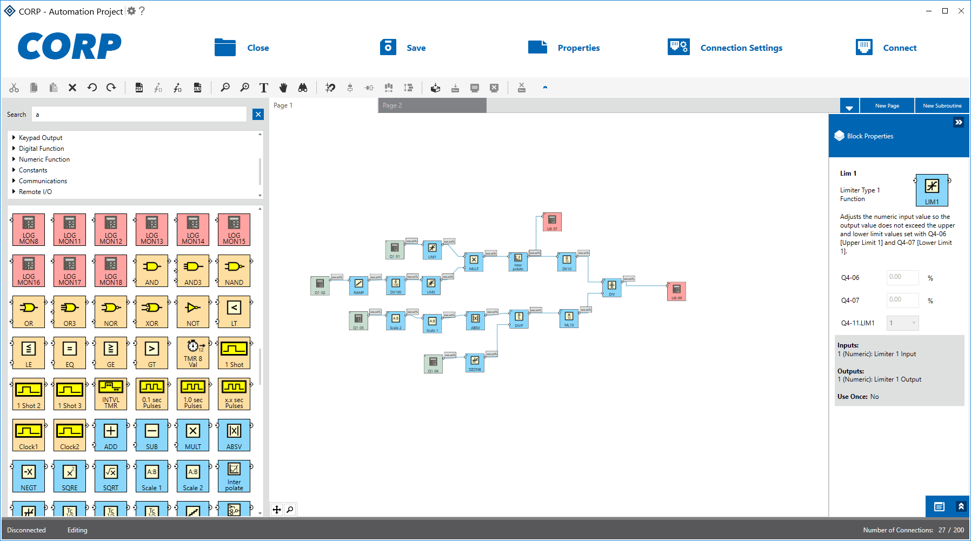Open the Find binoculars tool
Image resolution: width=971 pixels, height=541 pixels.
pyautogui.click(x=303, y=88)
